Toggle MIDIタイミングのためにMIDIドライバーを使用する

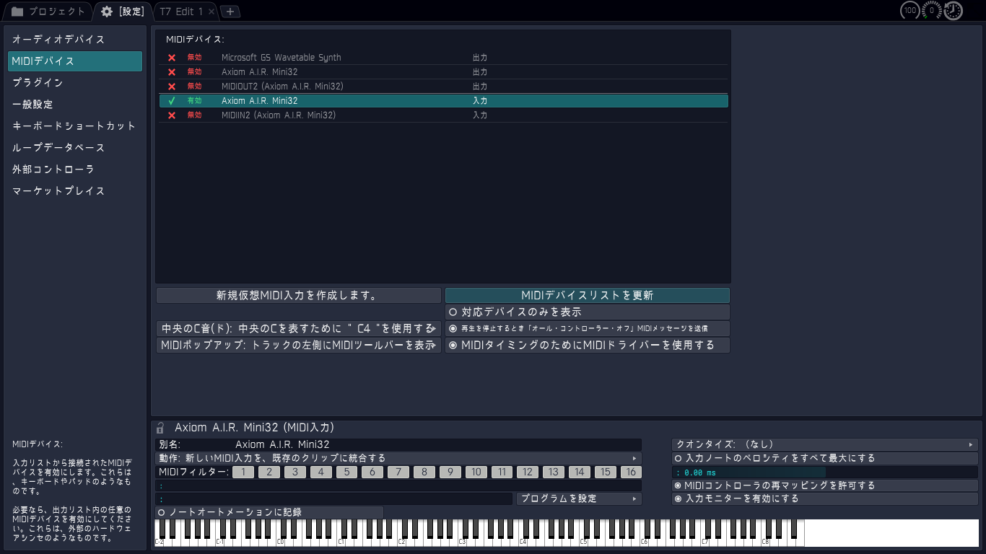pyautogui.click(x=588, y=346)
